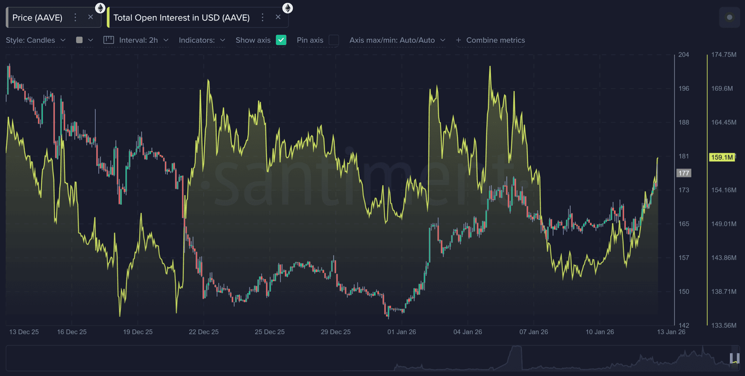Screen dimensions: 745x376
Task: Open the gray candle color swatch picker
Action: click(80, 40)
